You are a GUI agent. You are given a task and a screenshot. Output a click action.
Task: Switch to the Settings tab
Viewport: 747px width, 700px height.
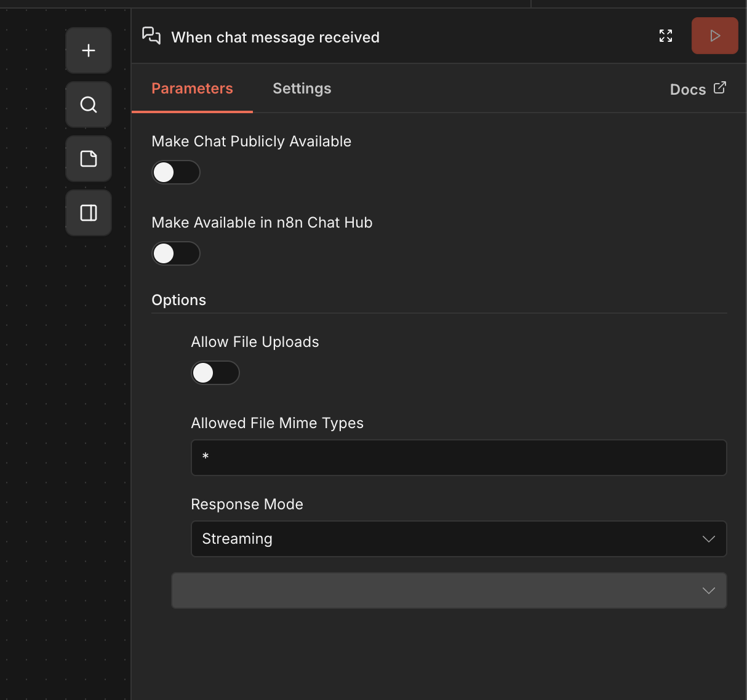(302, 88)
